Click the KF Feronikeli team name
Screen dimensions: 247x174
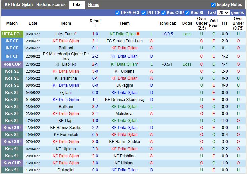click(x=66, y=135)
